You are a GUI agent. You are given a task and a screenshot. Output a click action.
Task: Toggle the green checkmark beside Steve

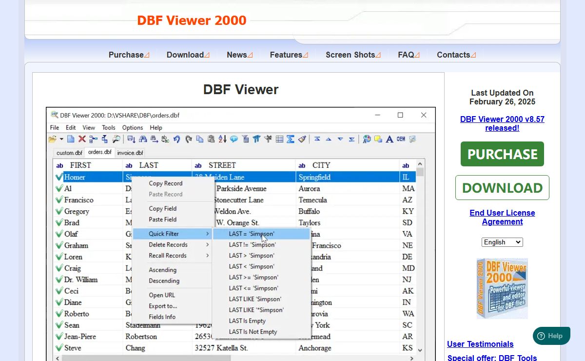[59, 348]
